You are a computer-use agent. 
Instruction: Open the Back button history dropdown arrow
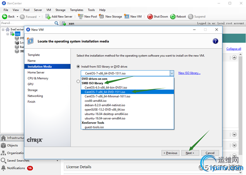click(x=17, y=16)
